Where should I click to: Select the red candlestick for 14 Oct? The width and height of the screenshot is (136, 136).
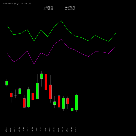(33, 97)
